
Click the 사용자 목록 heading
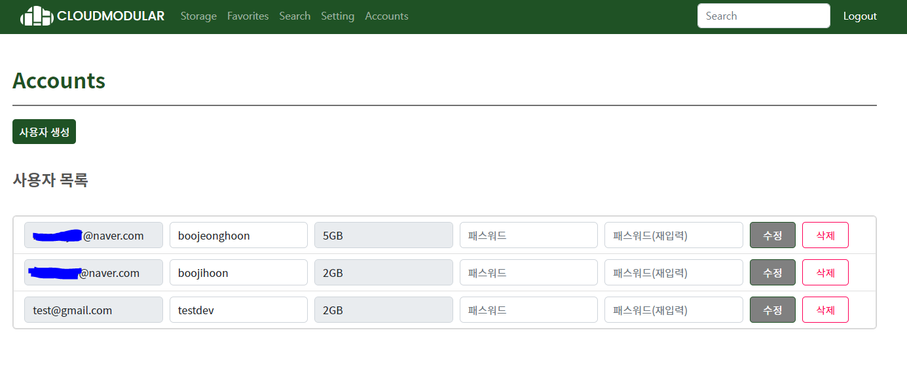point(50,180)
